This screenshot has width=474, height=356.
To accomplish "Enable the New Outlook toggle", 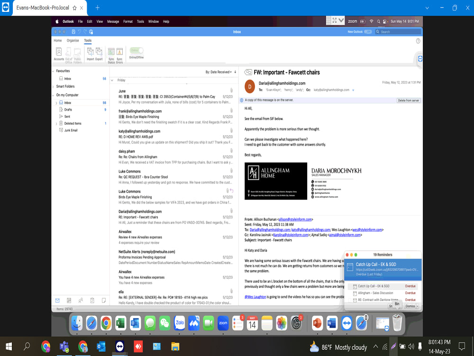I will 369,31.
